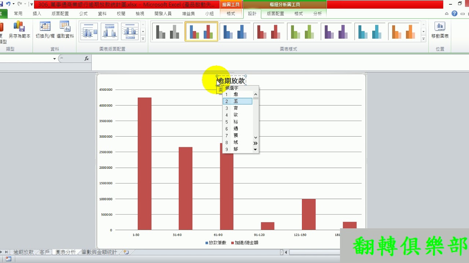469x263 pixels.
Task: Expand the chart styles gallery
Action: (424, 39)
